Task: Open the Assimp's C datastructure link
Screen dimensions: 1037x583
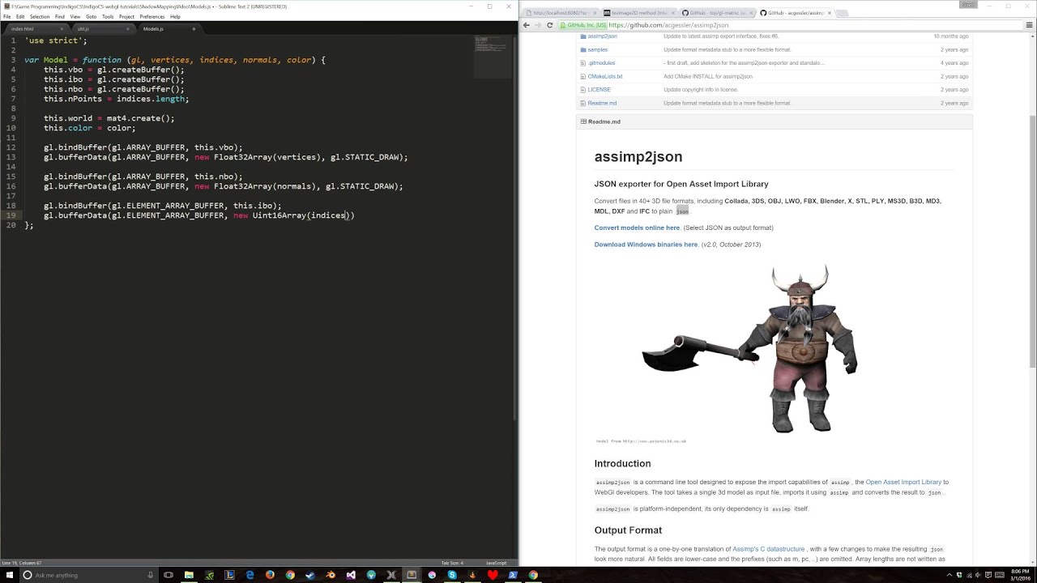Action: (769, 549)
